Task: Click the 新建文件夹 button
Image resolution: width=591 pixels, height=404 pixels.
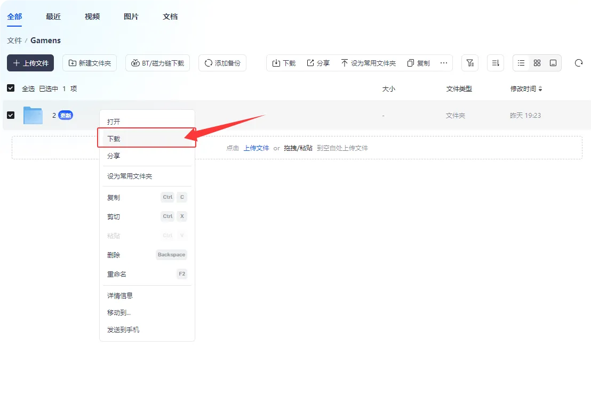Action: pos(89,62)
